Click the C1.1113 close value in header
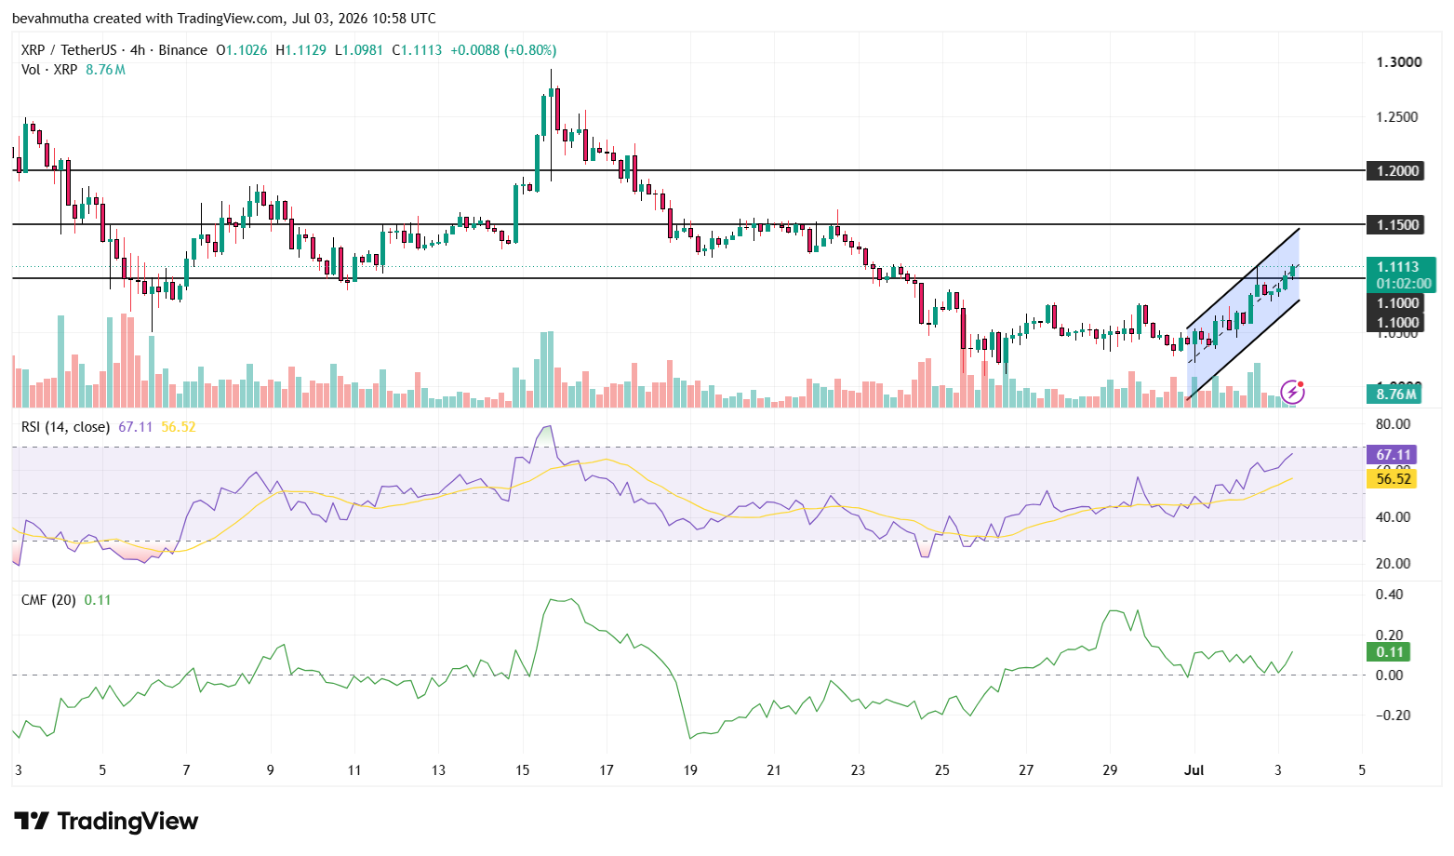This screenshot has height=856, width=1454. (x=417, y=50)
